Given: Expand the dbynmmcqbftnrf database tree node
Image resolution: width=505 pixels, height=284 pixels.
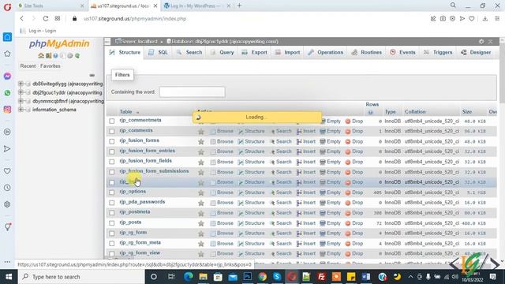Looking at the screenshot, I should (21, 101).
